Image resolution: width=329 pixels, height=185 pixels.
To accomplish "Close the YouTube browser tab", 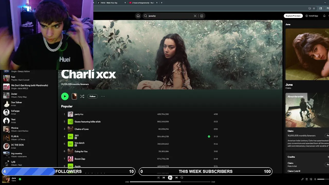I will [157, 3].
